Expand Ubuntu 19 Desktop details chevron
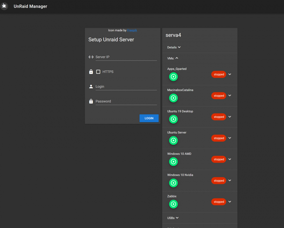Viewport: 284px width, 228px height. coord(230,117)
